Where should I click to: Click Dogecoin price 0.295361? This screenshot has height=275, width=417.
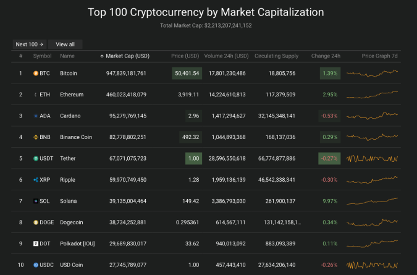pos(187,222)
